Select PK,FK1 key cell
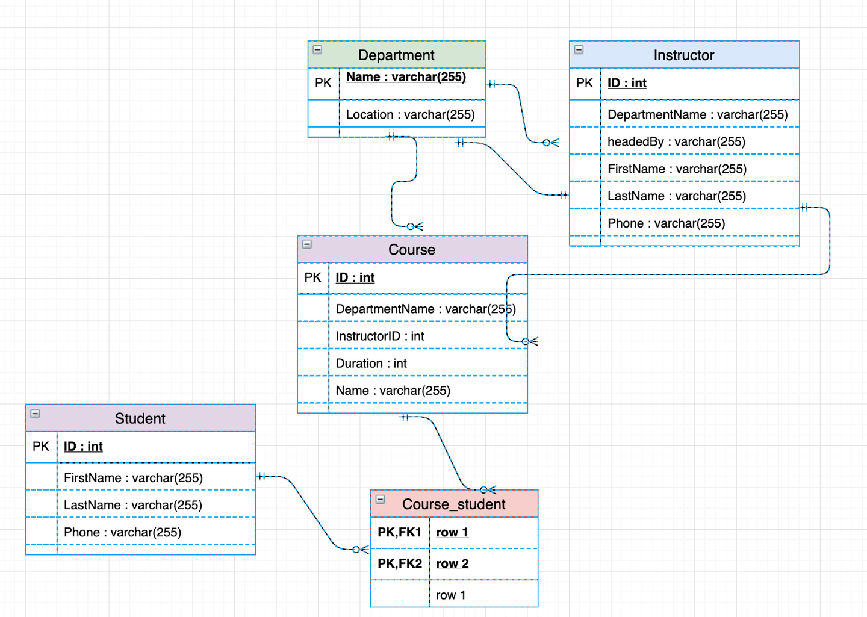 (400, 532)
